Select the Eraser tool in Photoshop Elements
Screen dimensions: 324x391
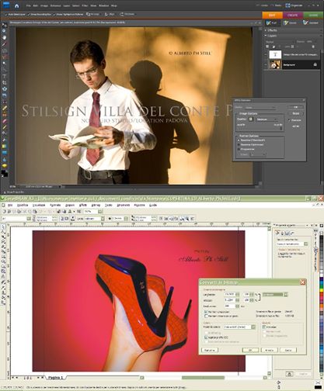pyautogui.click(x=5, y=121)
